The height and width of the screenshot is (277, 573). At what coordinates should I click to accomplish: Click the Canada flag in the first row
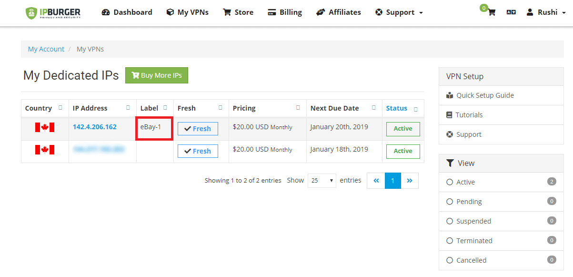(45, 127)
